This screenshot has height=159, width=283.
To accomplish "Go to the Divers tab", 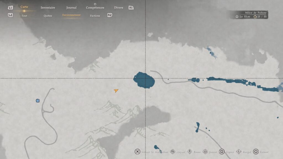I will click(119, 8).
